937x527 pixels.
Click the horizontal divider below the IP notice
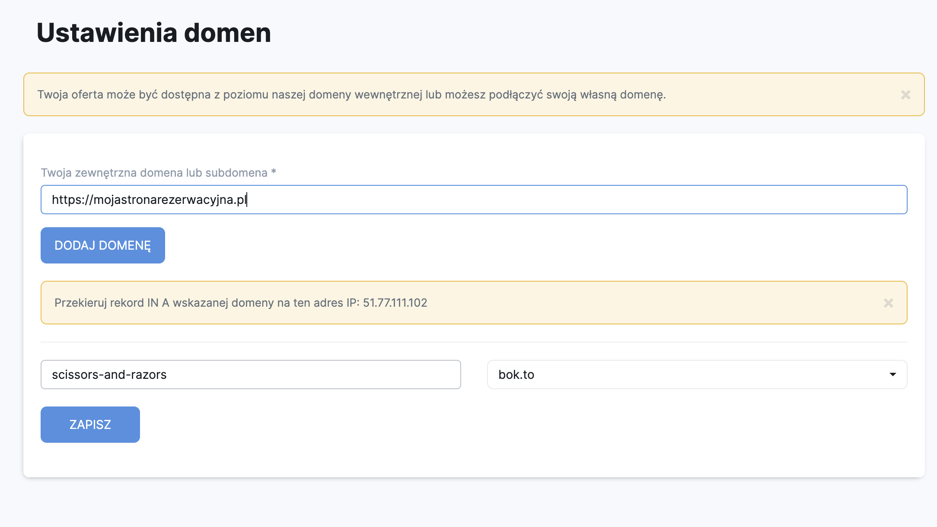pyautogui.click(x=474, y=342)
